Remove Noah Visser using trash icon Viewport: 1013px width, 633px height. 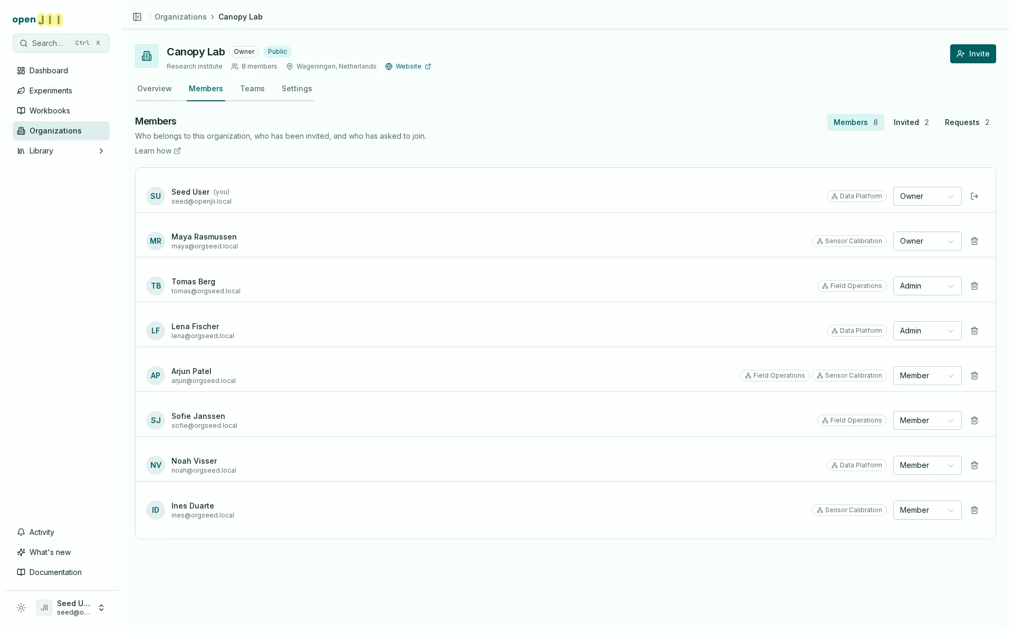(x=974, y=465)
